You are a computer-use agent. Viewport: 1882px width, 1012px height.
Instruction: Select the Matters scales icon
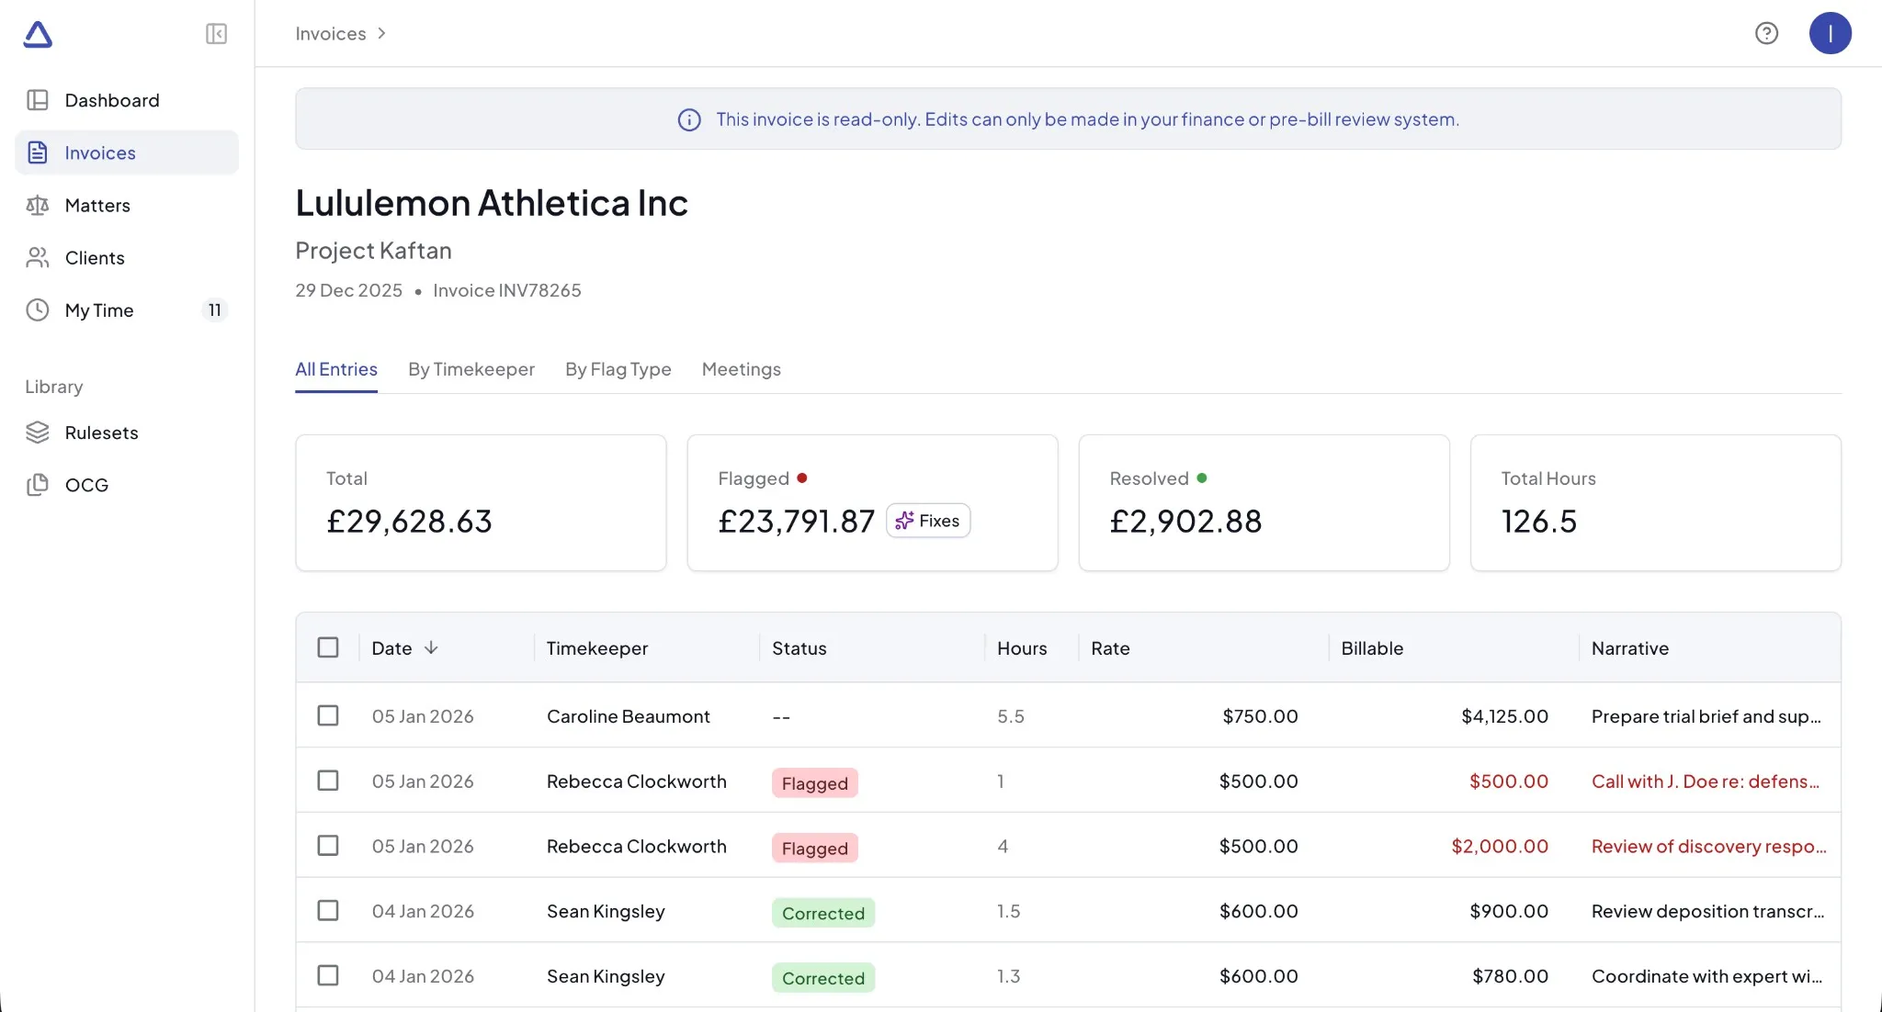tap(37, 205)
